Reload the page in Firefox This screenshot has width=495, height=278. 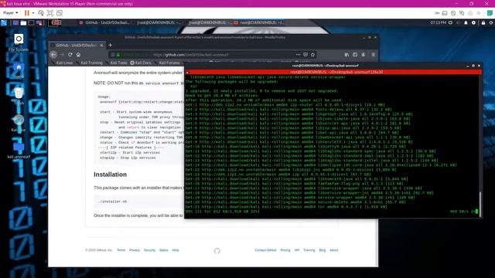click(70, 55)
